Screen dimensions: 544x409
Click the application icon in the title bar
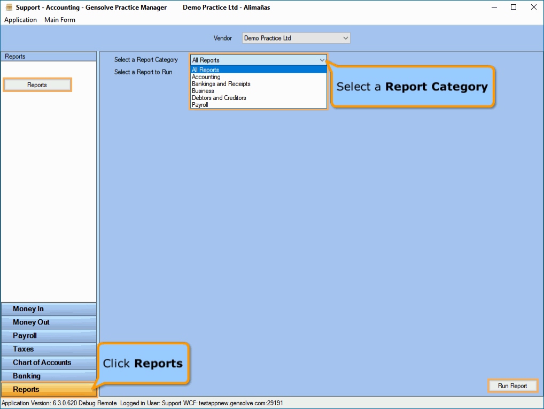click(9, 7)
